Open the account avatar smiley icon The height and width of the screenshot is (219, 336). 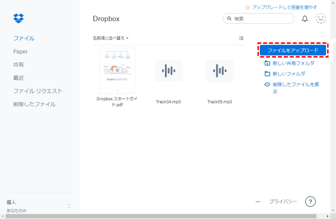321,19
